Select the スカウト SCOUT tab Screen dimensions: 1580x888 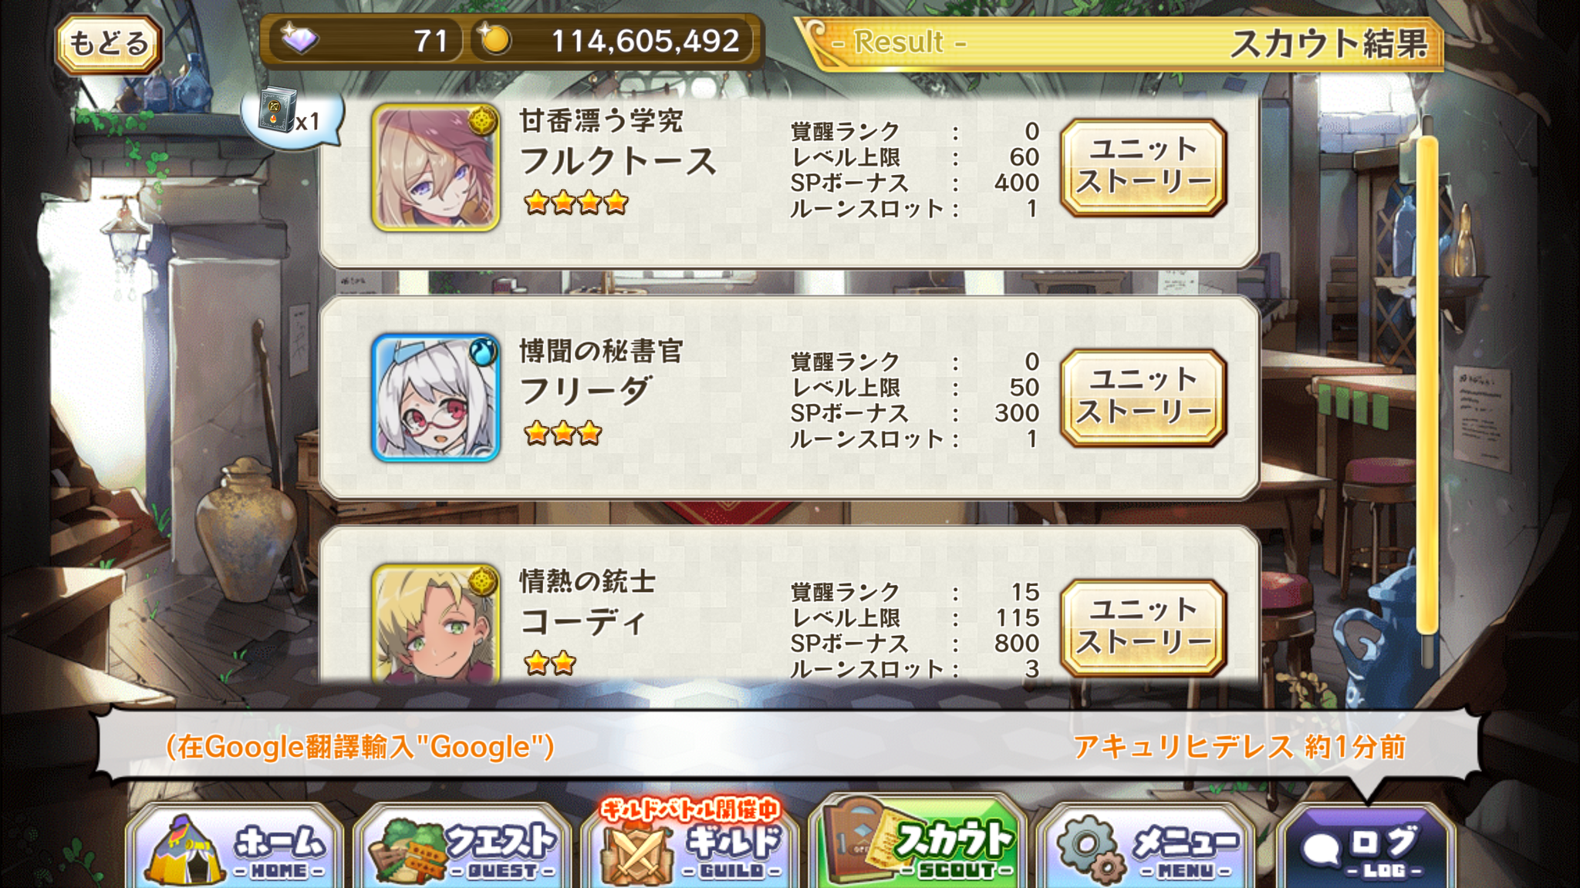pyautogui.click(x=917, y=843)
